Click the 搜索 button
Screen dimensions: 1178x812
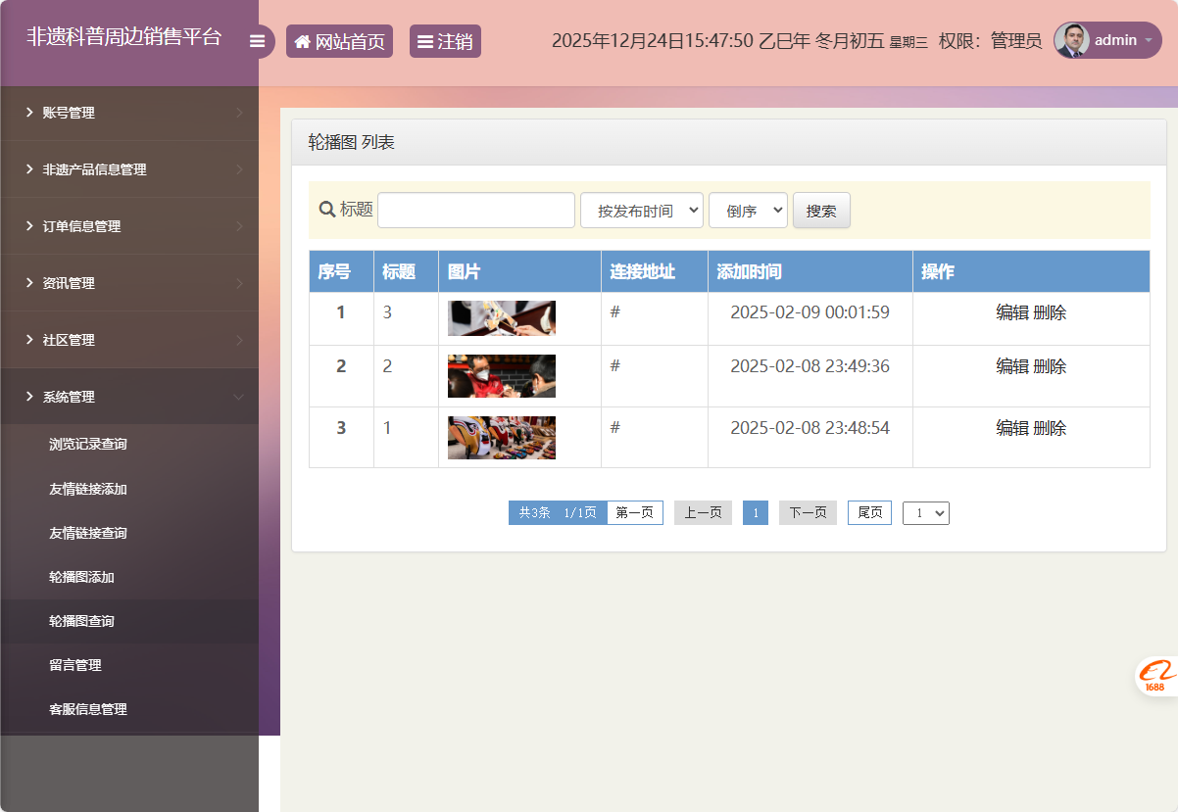(821, 210)
